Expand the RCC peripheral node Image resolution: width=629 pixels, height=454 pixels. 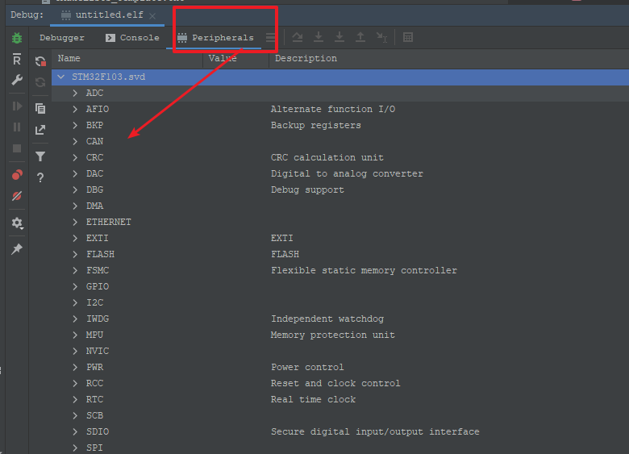tap(75, 383)
